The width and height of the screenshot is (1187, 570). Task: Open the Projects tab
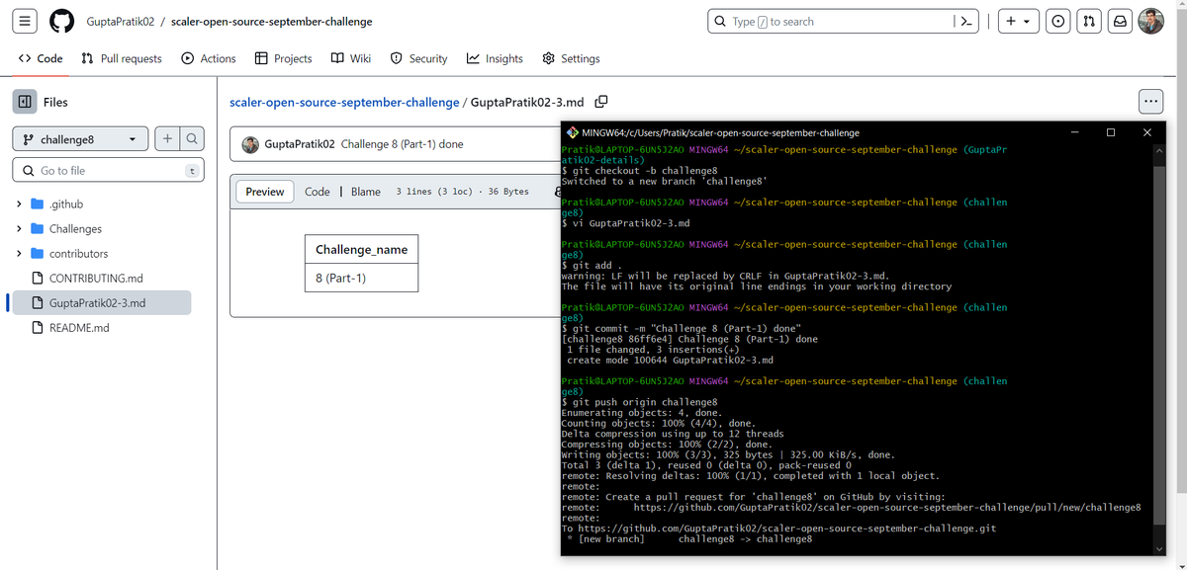pos(284,58)
